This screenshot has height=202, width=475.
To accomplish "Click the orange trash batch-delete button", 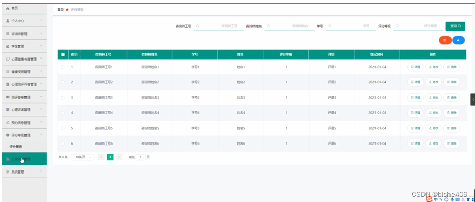I will pos(445,40).
